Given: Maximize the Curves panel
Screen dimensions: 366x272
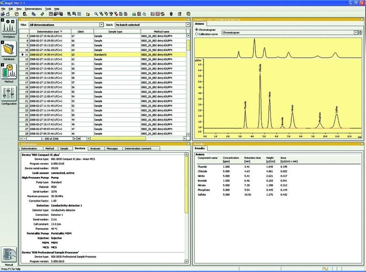Looking at the screenshot, I should tap(362, 20).
